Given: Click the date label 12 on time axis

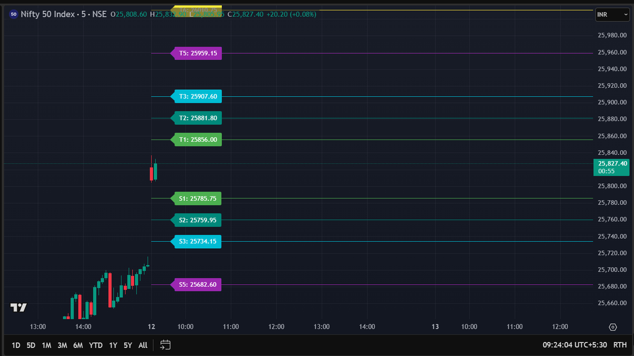Looking at the screenshot, I should 152,327.
